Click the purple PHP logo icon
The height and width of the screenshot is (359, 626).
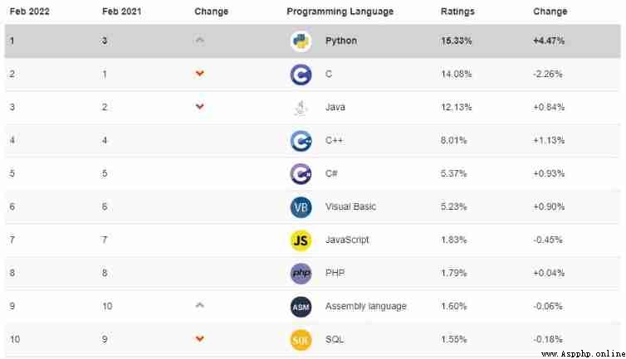301,274
